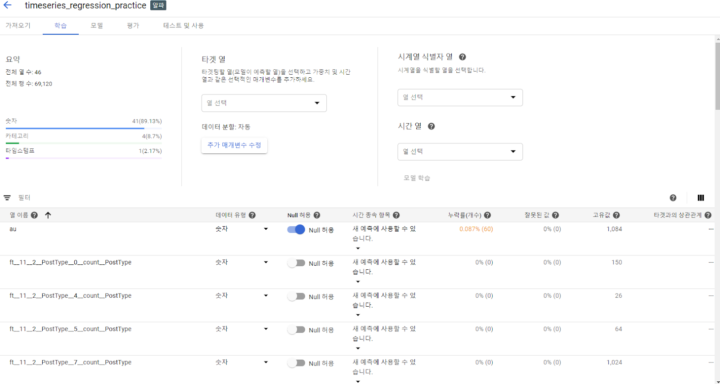
Task: Click the timeseries_regression_practice title
Action: pyautogui.click(x=85, y=5)
